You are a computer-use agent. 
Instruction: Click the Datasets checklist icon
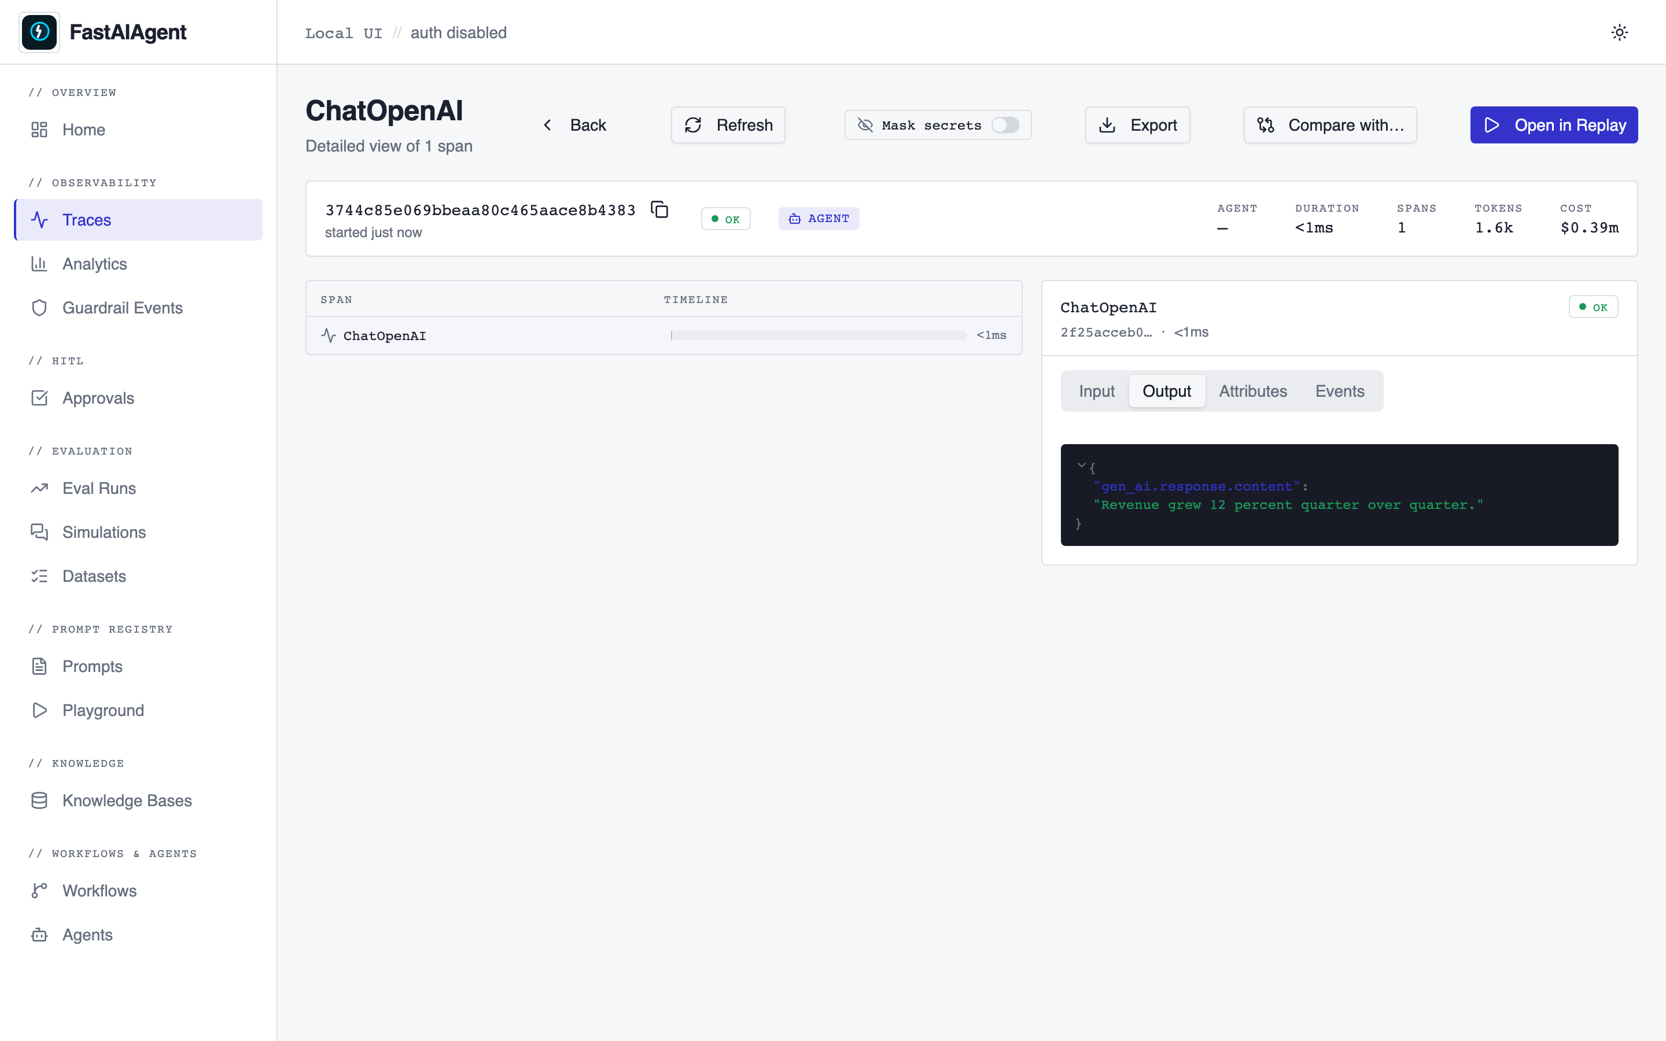pyautogui.click(x=39, y=576)
